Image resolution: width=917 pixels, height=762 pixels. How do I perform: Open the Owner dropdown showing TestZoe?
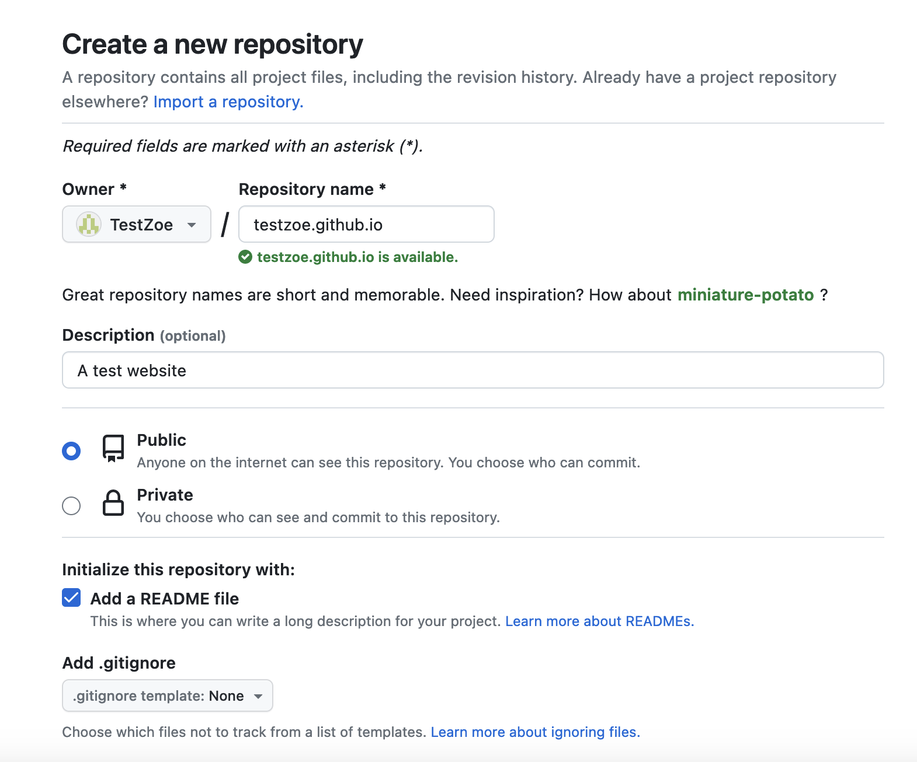(136, 225)
